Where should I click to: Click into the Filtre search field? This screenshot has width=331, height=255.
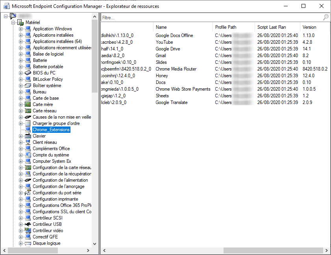212,18
